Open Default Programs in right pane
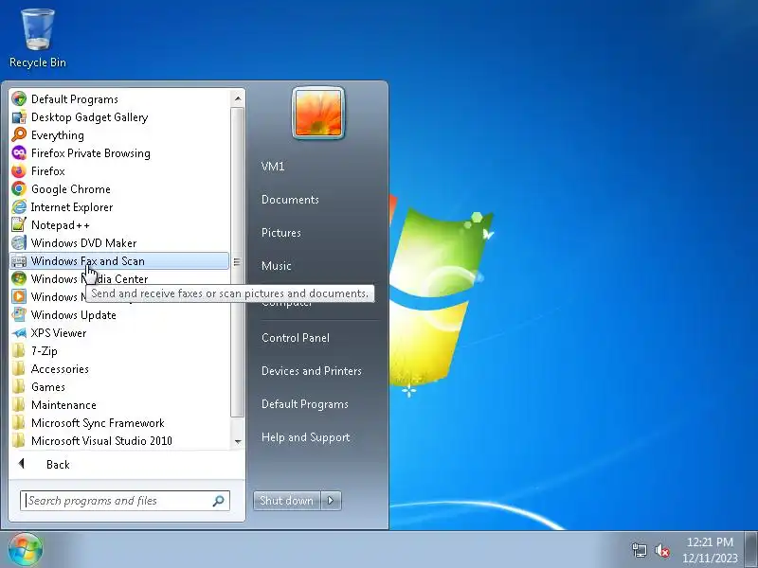Viewport: 758px width, 568px height. click(304, 404)
